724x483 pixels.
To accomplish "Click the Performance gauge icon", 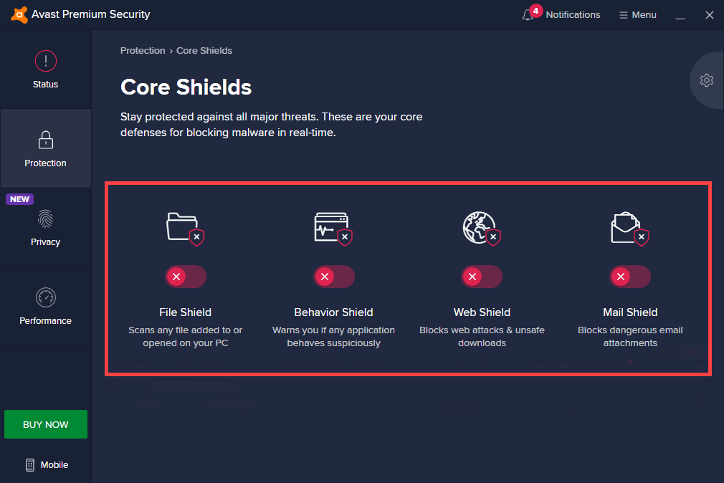I will [45, 297].
